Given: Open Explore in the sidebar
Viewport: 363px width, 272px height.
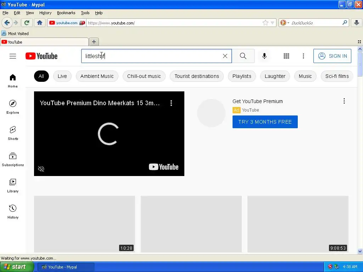Looking at the screenshot, I should pyautogui.click(x=13, y=107).
